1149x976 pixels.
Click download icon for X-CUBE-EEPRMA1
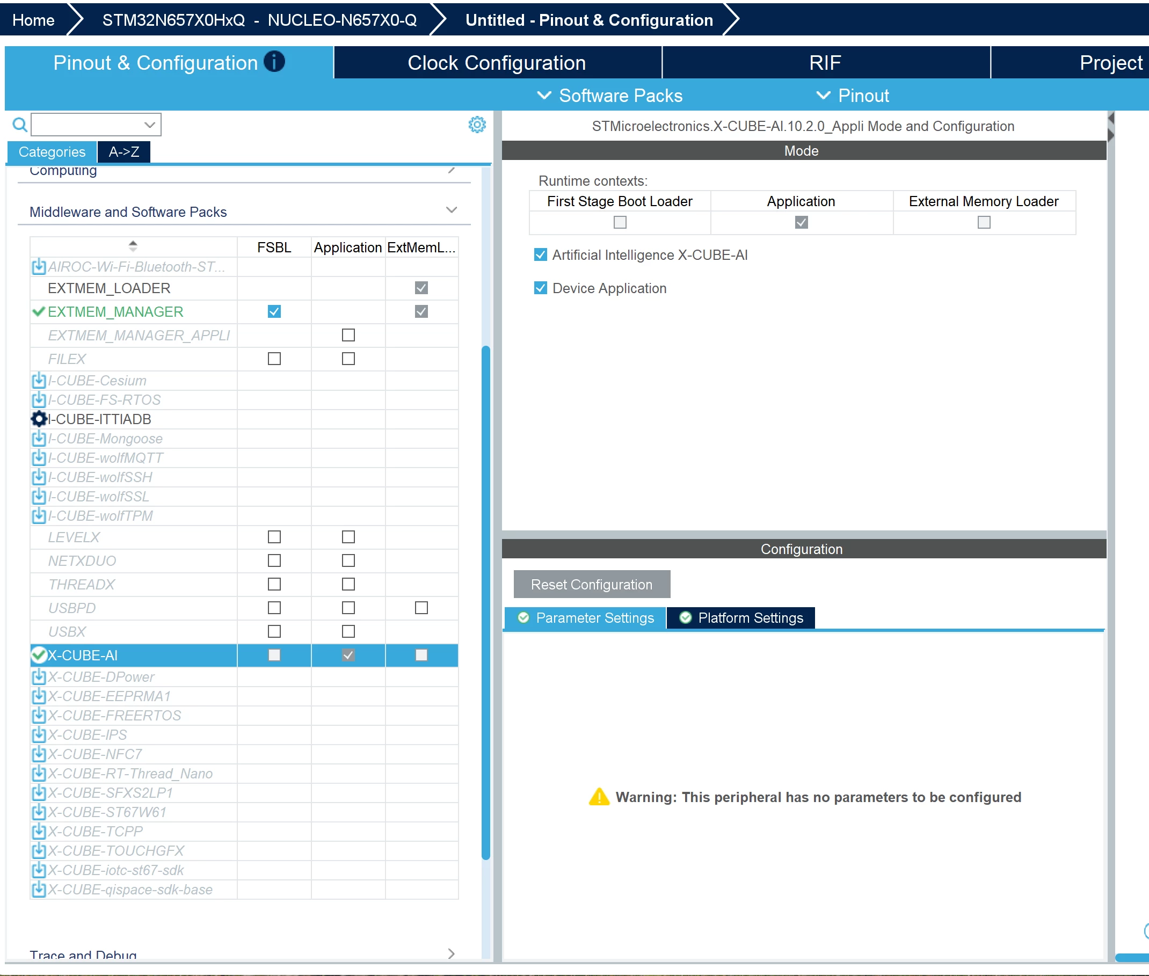[39, 696]
